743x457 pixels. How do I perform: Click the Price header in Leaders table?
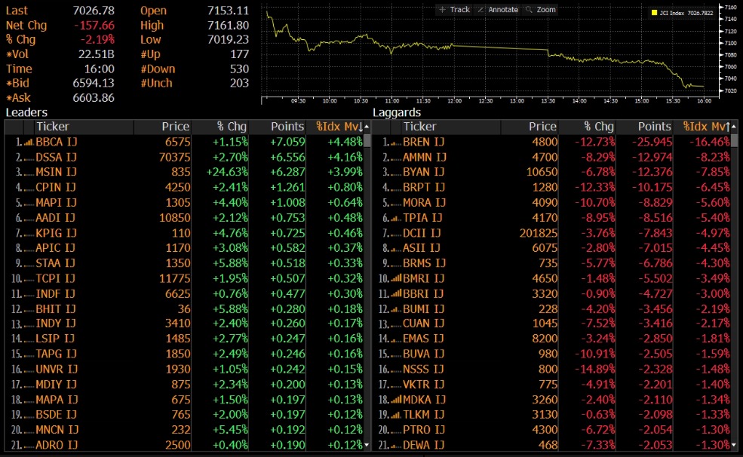(x=174, y=127)
